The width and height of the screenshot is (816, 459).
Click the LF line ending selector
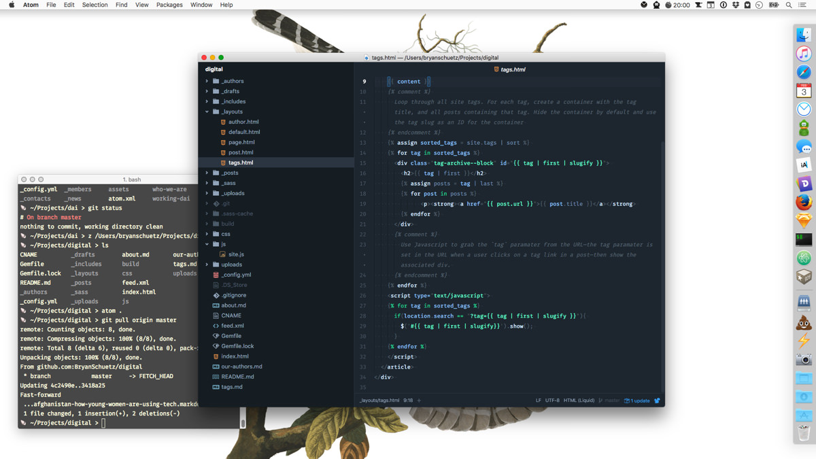click(538, 401)
